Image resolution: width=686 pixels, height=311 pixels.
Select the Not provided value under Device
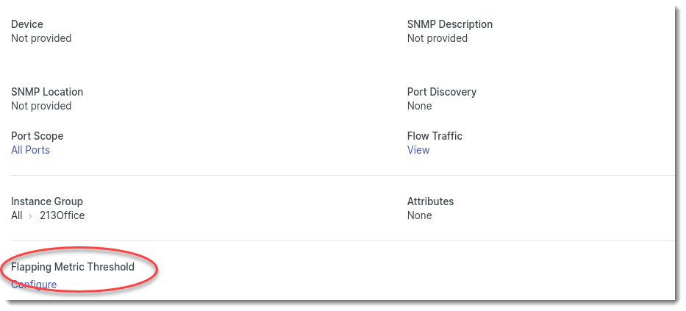41,38
